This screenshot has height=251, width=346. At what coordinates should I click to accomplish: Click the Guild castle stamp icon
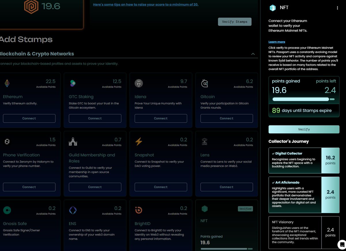point(73,141)
